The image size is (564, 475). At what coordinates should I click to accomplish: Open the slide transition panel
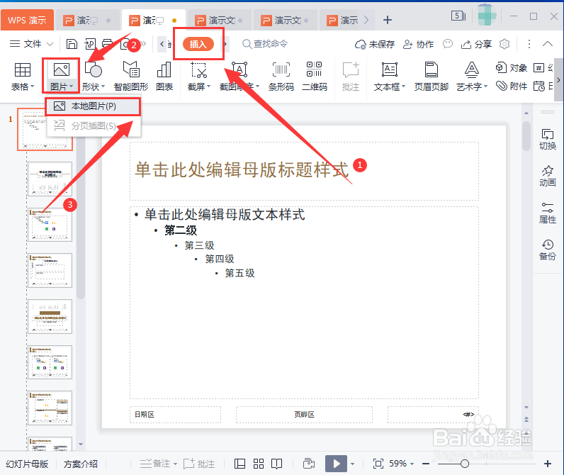(548, 139)
